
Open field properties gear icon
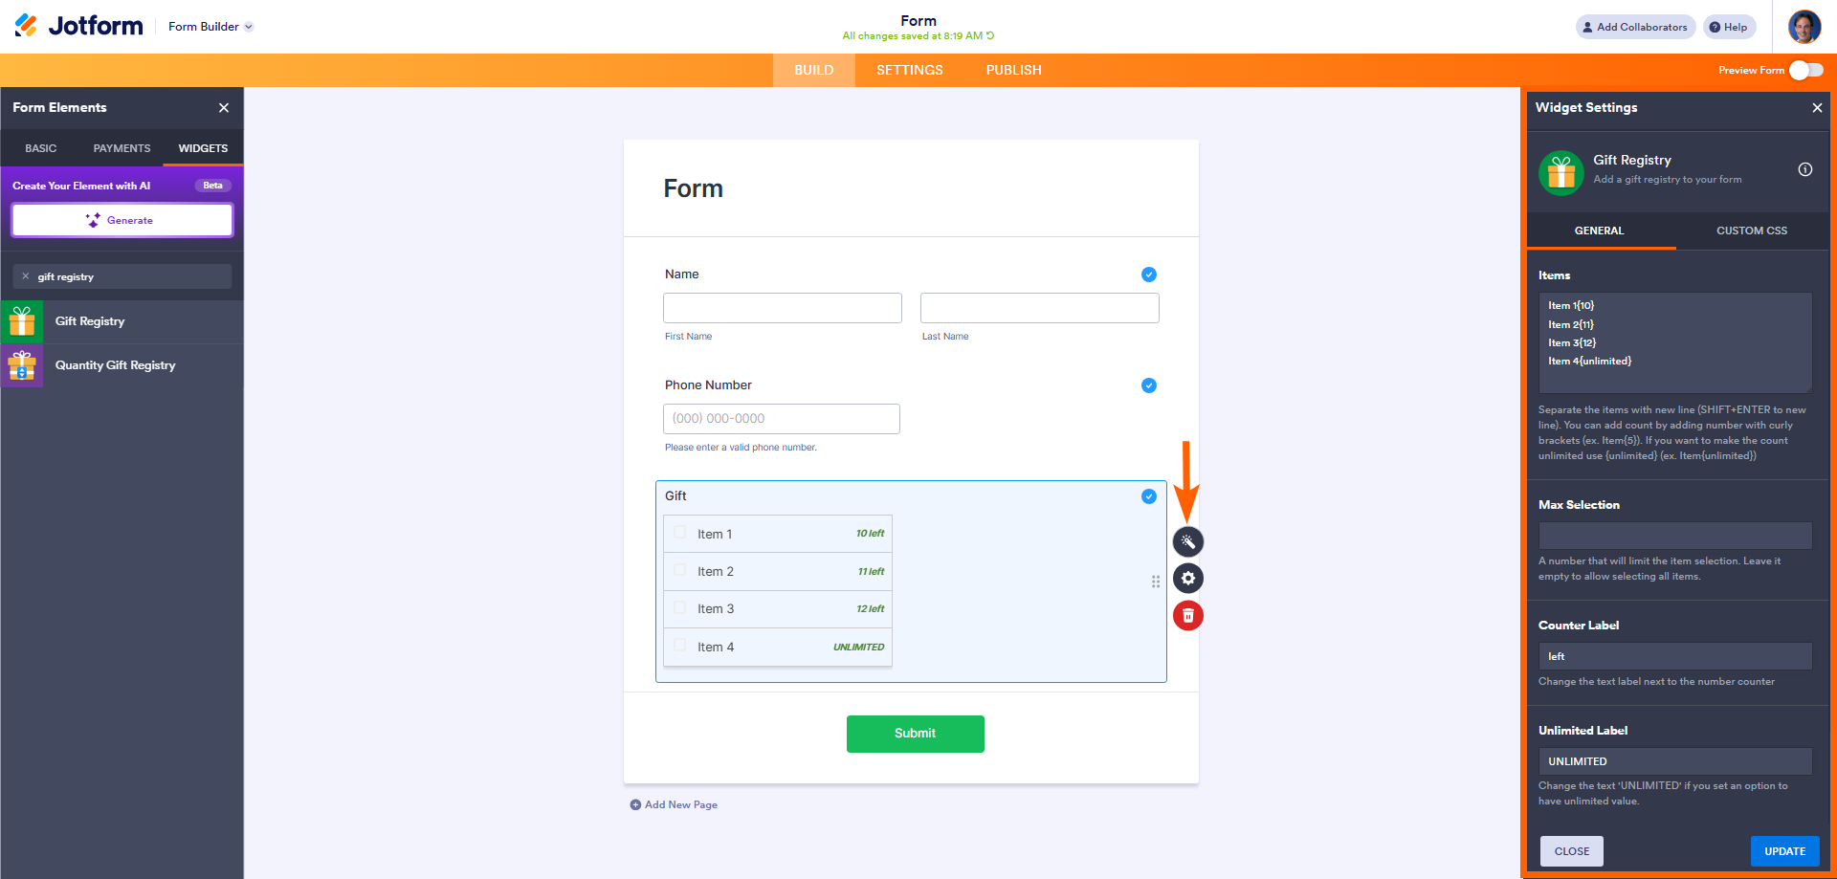[x=1187, y=579]
